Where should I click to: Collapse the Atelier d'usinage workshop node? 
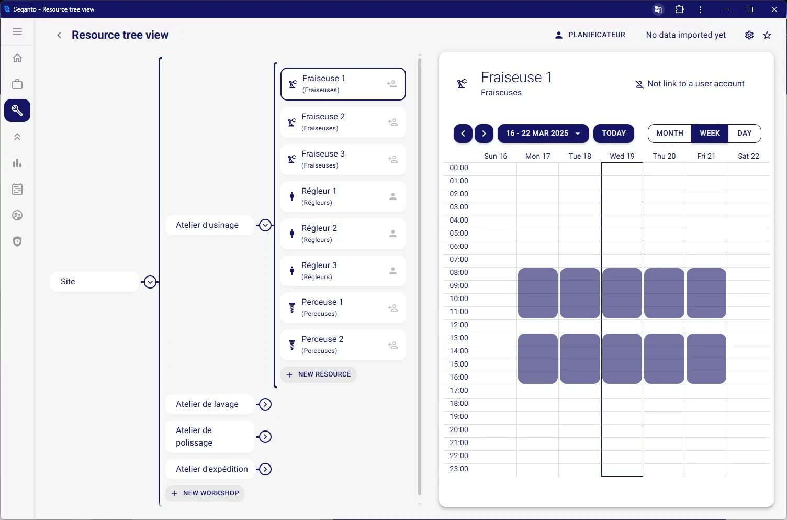coord(265,225)
